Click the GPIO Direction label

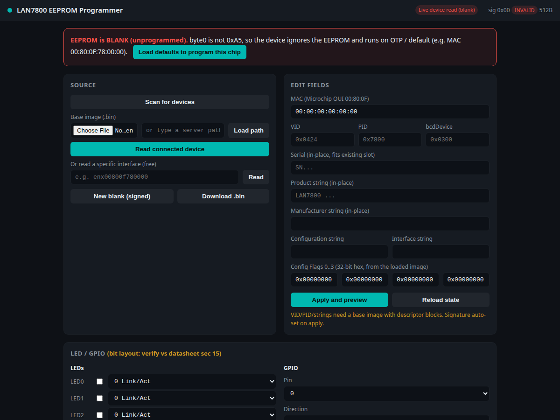tap(296, 409)
